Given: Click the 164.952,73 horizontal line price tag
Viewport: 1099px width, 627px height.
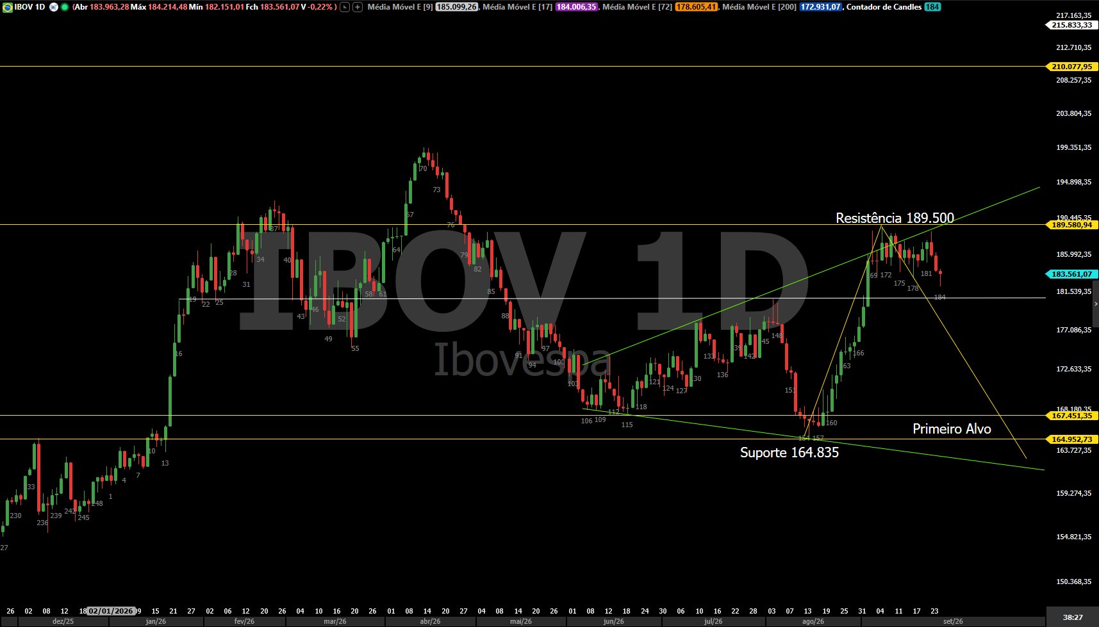Looking at the screenshot, I should click(x=1071, y=439).
